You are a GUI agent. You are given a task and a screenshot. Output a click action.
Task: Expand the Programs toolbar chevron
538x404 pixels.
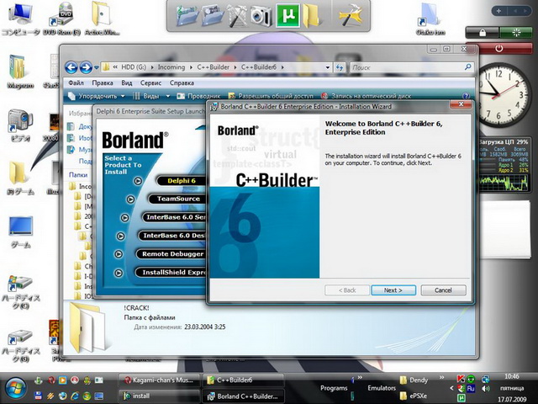[x=360, y=378]
